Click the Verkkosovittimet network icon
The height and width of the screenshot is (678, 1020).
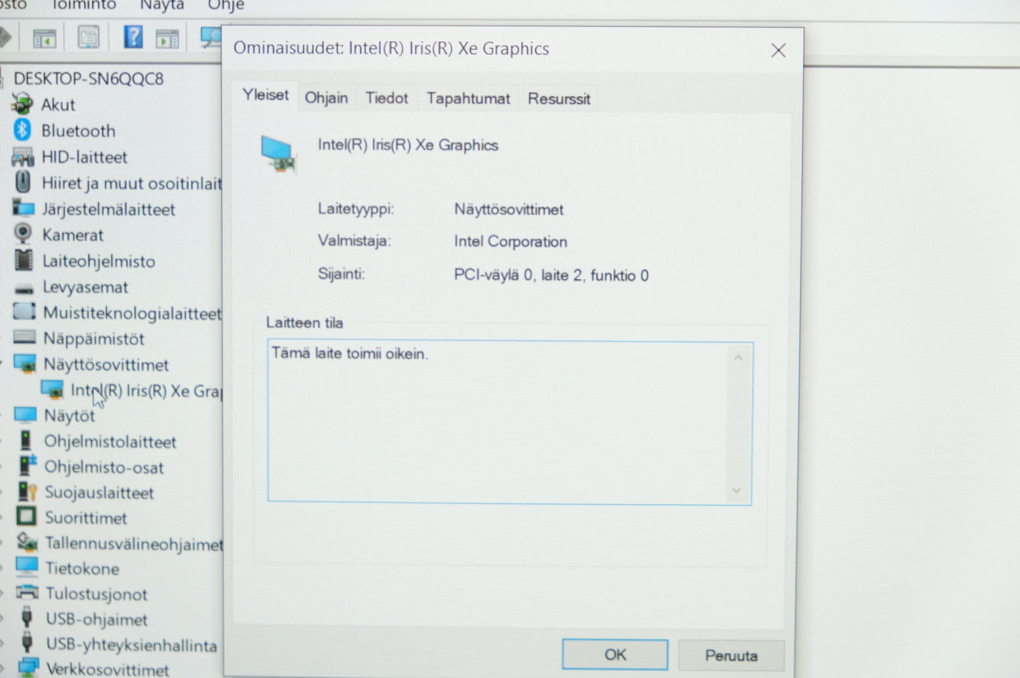click(29, 668)
